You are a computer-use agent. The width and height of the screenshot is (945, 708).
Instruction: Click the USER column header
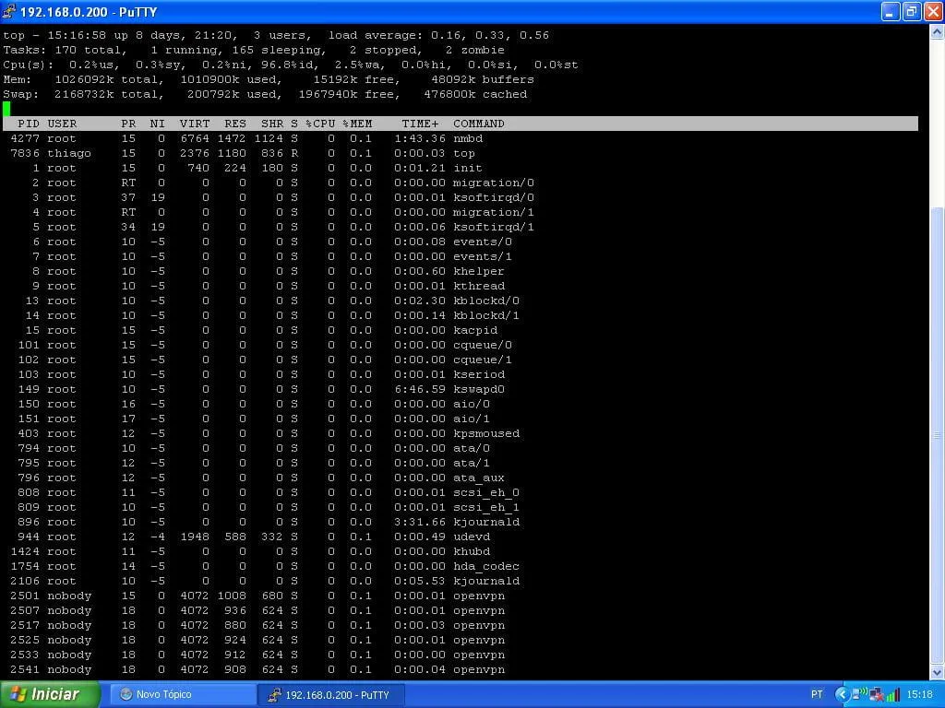coord(62,124)
